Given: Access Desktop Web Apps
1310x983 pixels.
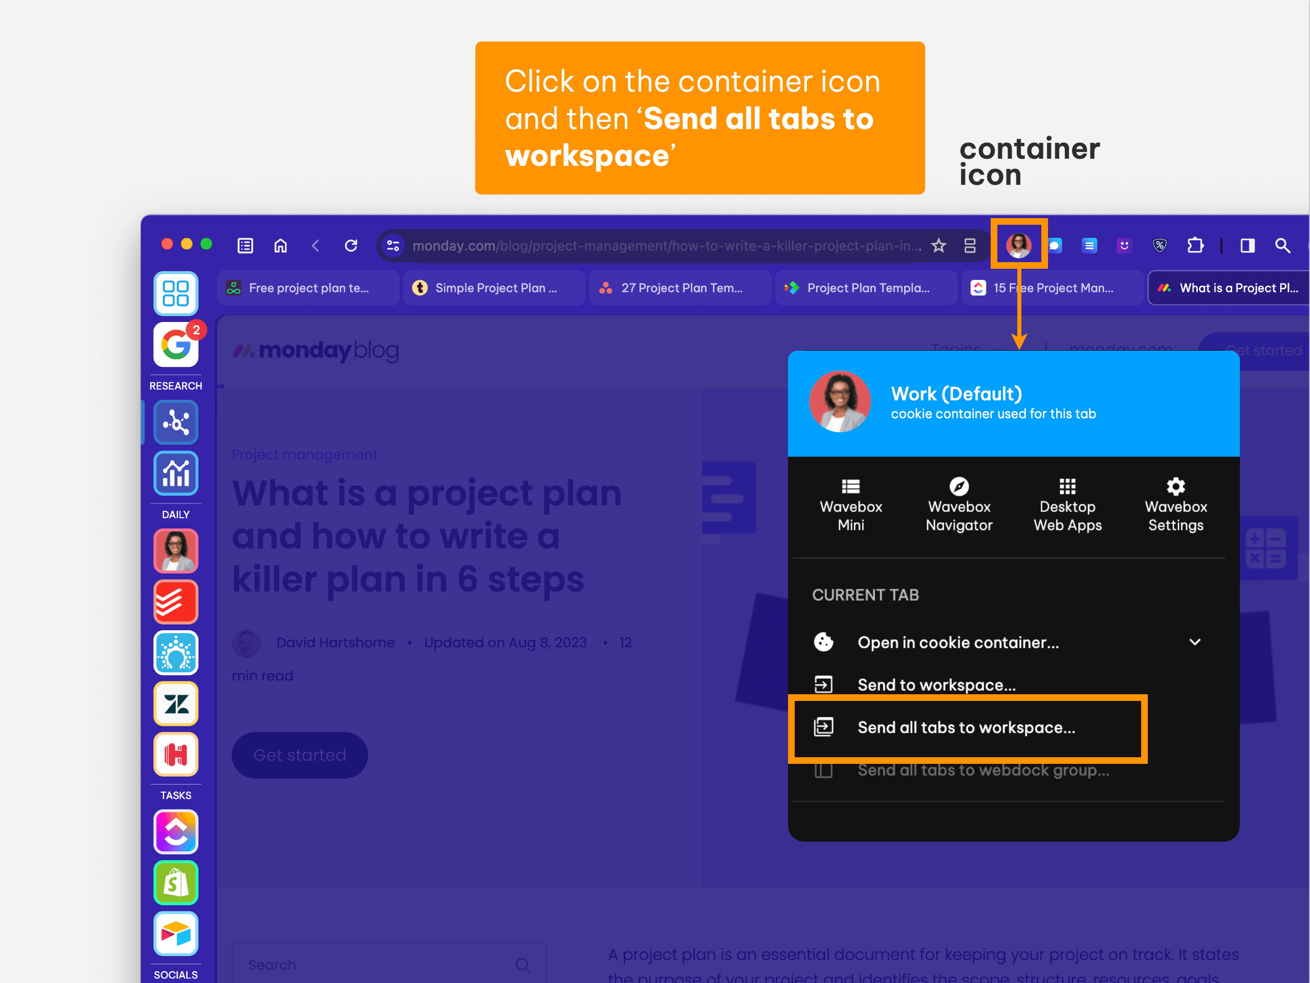Looking at the screenshot, I should [1067, 503].
